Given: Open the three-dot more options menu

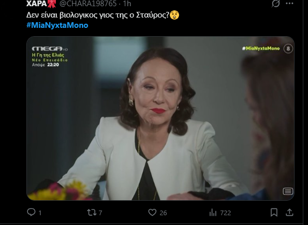Looking at the screenshot, I should tap(290, 3).
